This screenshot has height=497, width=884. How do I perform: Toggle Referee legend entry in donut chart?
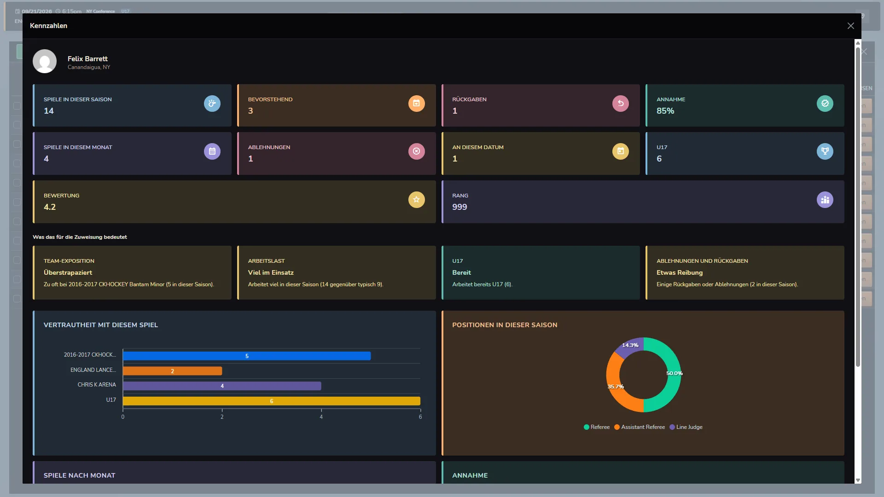click(x=597, y=427)
